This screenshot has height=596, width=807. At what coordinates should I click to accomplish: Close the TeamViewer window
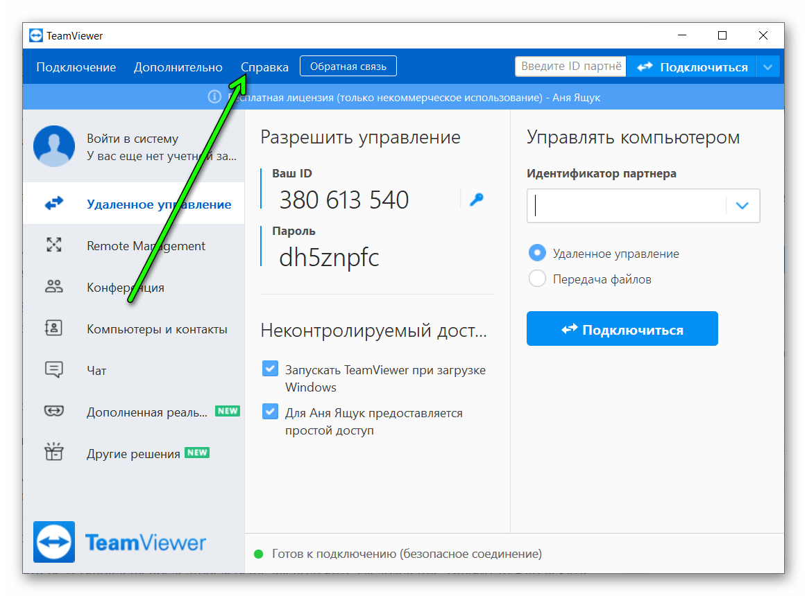click(x=763, y=35)
